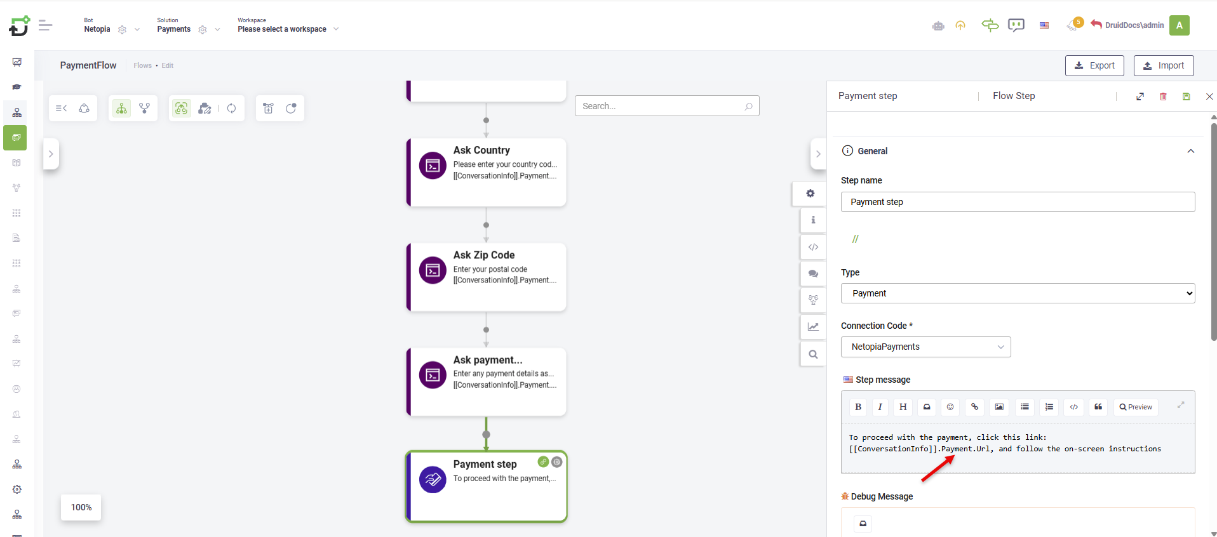Toggle italic formatting in step message
The image size is (1217, 537).
(880, 407)
